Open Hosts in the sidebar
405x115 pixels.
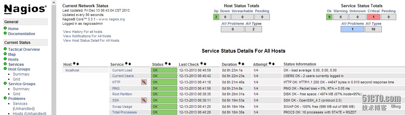(13, 59)
